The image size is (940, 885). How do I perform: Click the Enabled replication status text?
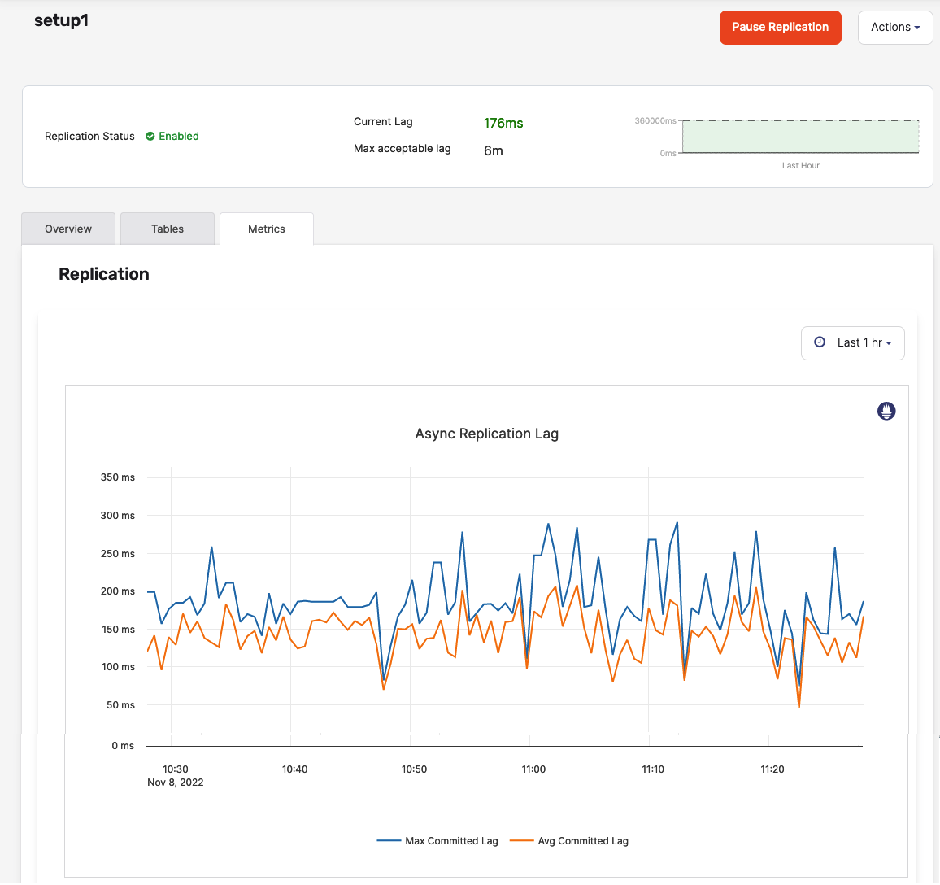pyautogui.click(x=179, y=137)
